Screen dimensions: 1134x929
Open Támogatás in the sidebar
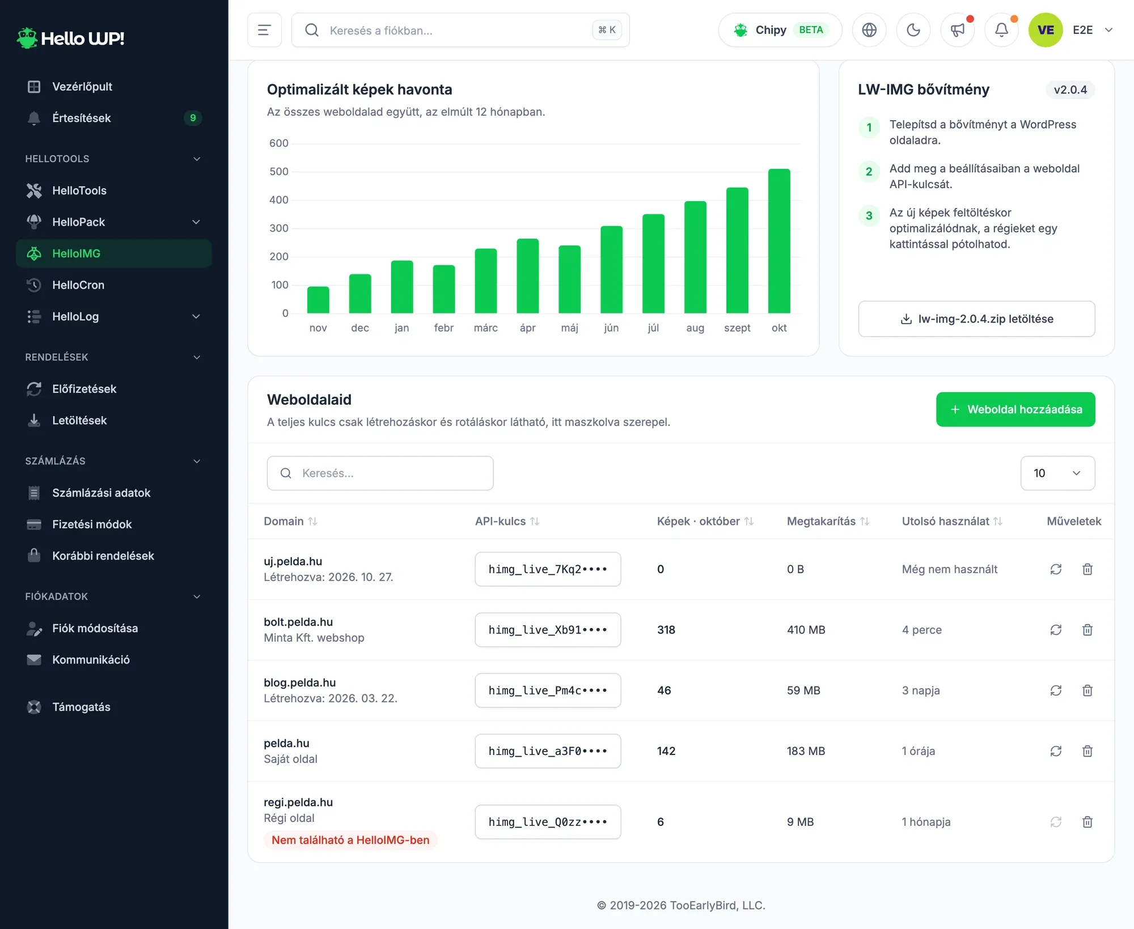[x=113, y=707]
